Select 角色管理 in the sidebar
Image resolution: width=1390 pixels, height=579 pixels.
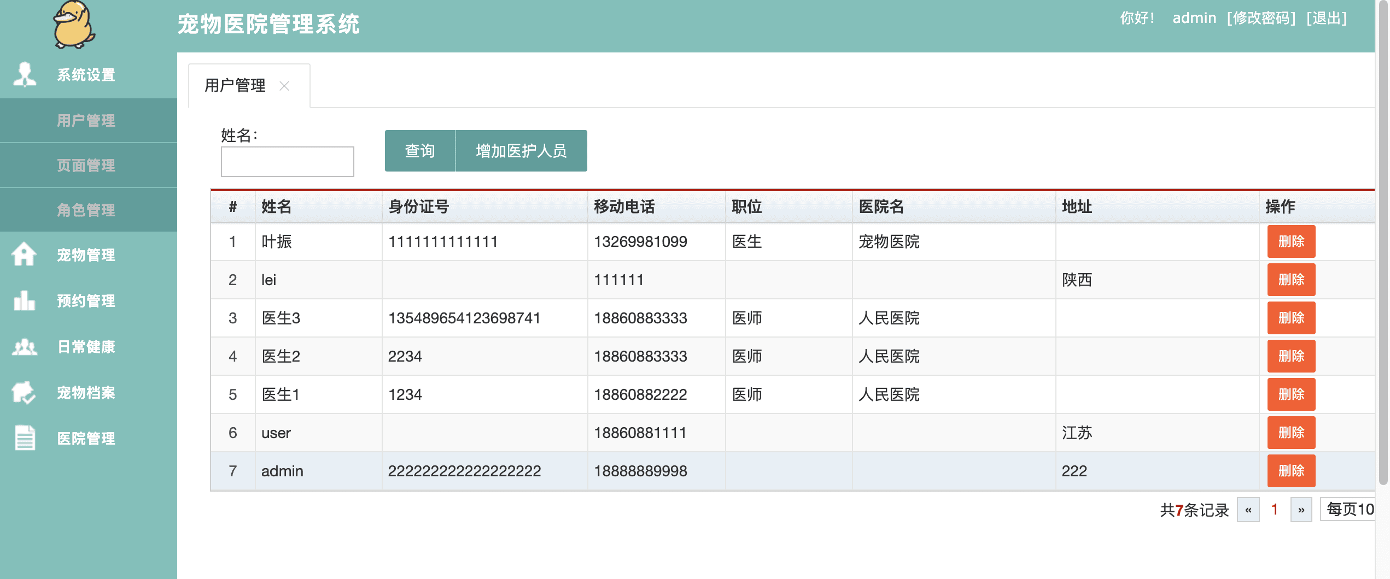pos(86,210)
